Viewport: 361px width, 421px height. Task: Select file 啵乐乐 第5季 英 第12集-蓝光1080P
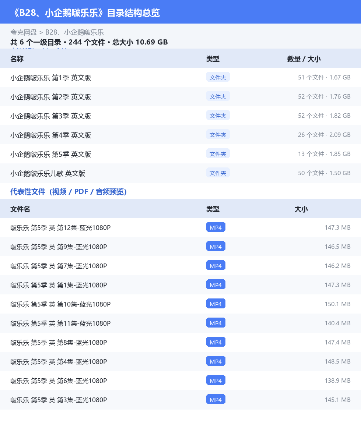[x=60, y=228]
